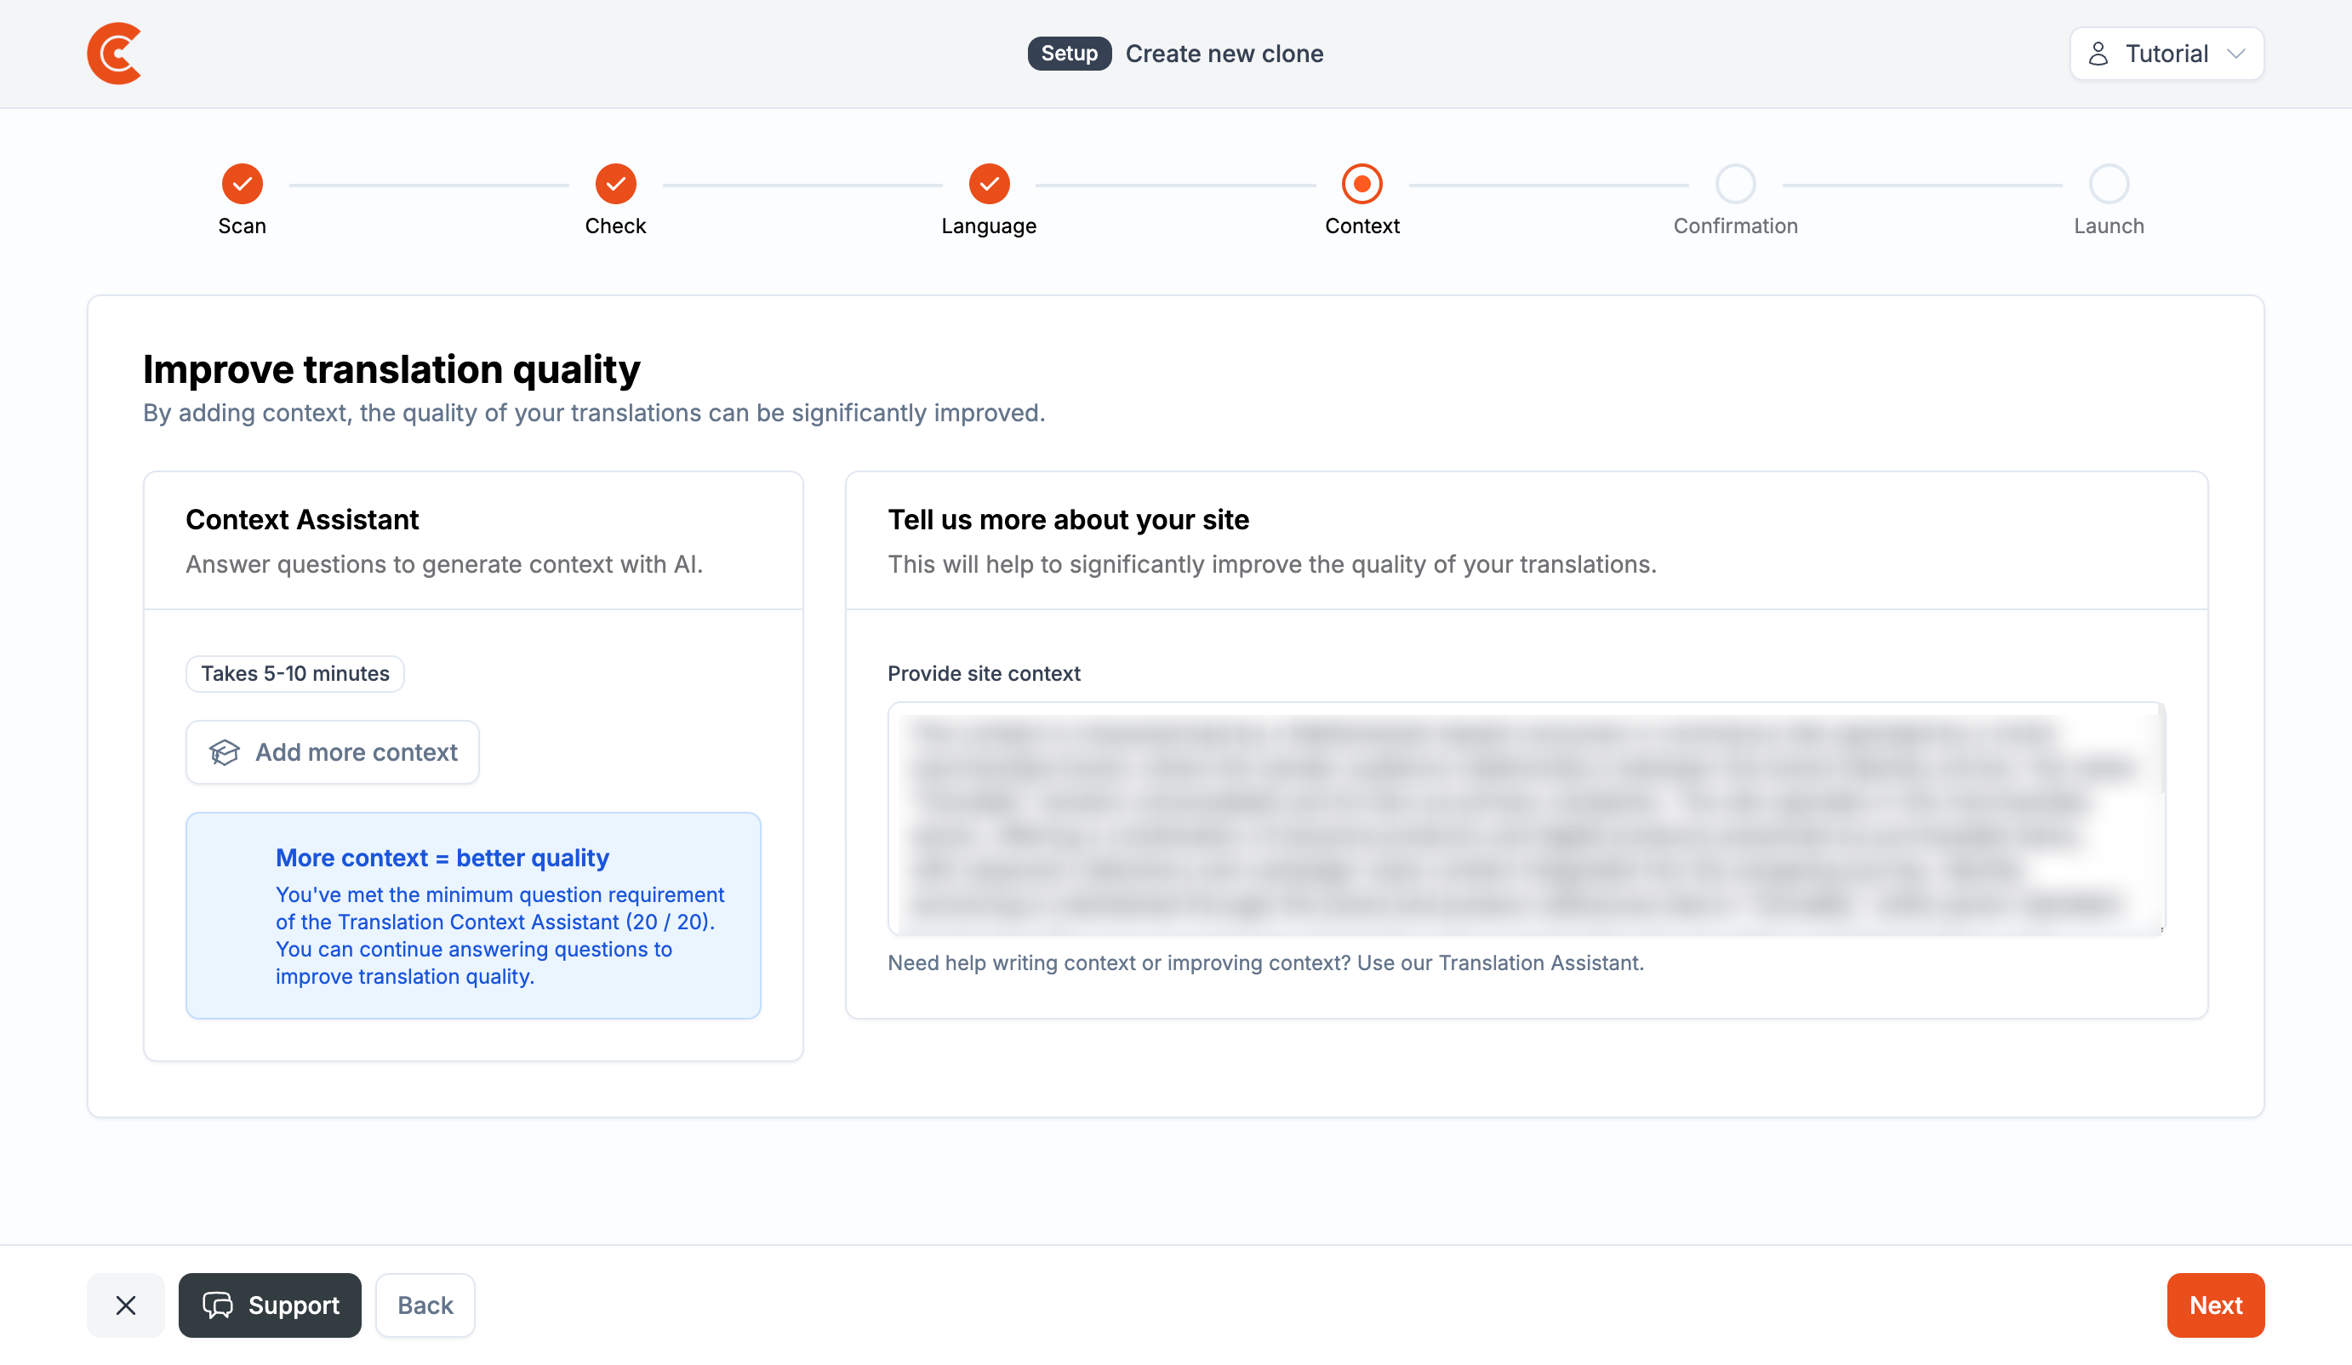This screenshot has width=2352, height=1365.
Task: Open the Tutorial account dropdown
Action: [2166, 54]
